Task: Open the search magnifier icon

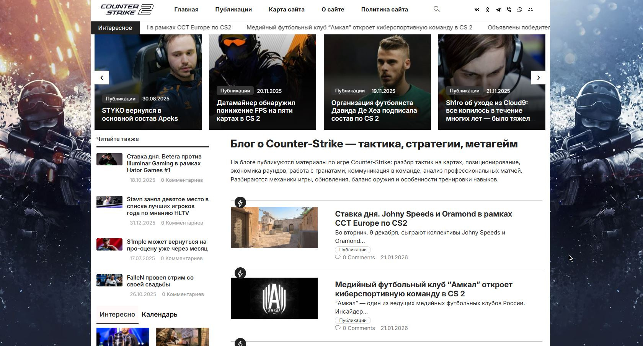Action: (436, 9)
